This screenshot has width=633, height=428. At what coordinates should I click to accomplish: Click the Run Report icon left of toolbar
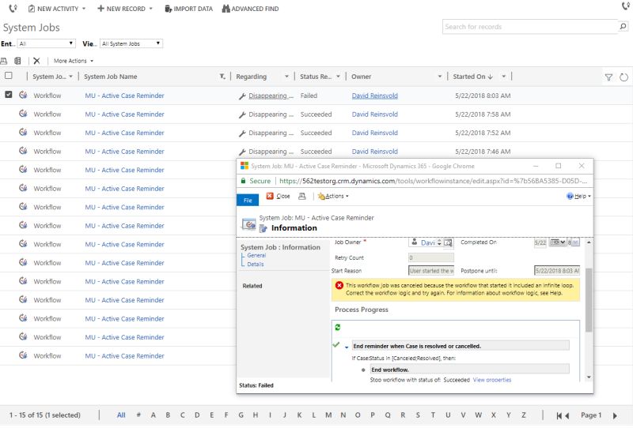[x=4, y=61]
